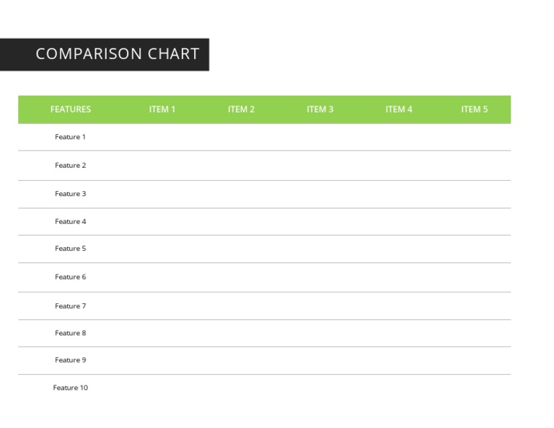This screenshot has height=428, width=554.
Task: Choose the ITEM 3 column header
Action: tap(320, 110)
